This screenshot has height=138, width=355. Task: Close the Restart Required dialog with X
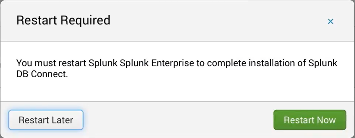click(x=330, y=21)
